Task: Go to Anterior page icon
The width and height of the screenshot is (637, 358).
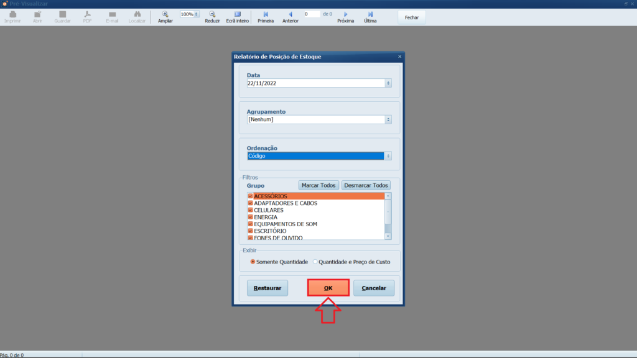Action: point(290,14)
